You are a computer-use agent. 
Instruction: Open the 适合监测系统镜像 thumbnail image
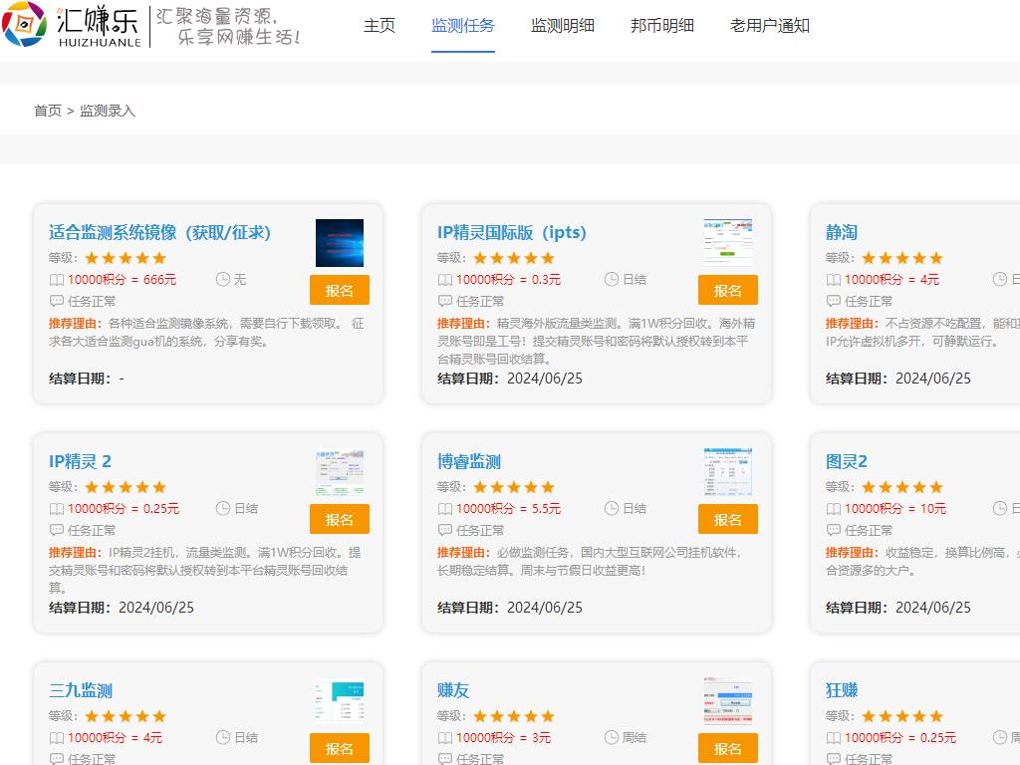point(340,243)
